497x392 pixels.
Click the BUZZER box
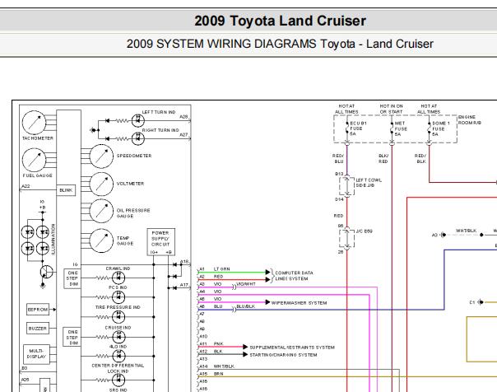[x=38, y=329]
